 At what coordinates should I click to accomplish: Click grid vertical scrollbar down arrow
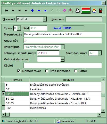tap(103, 111)
